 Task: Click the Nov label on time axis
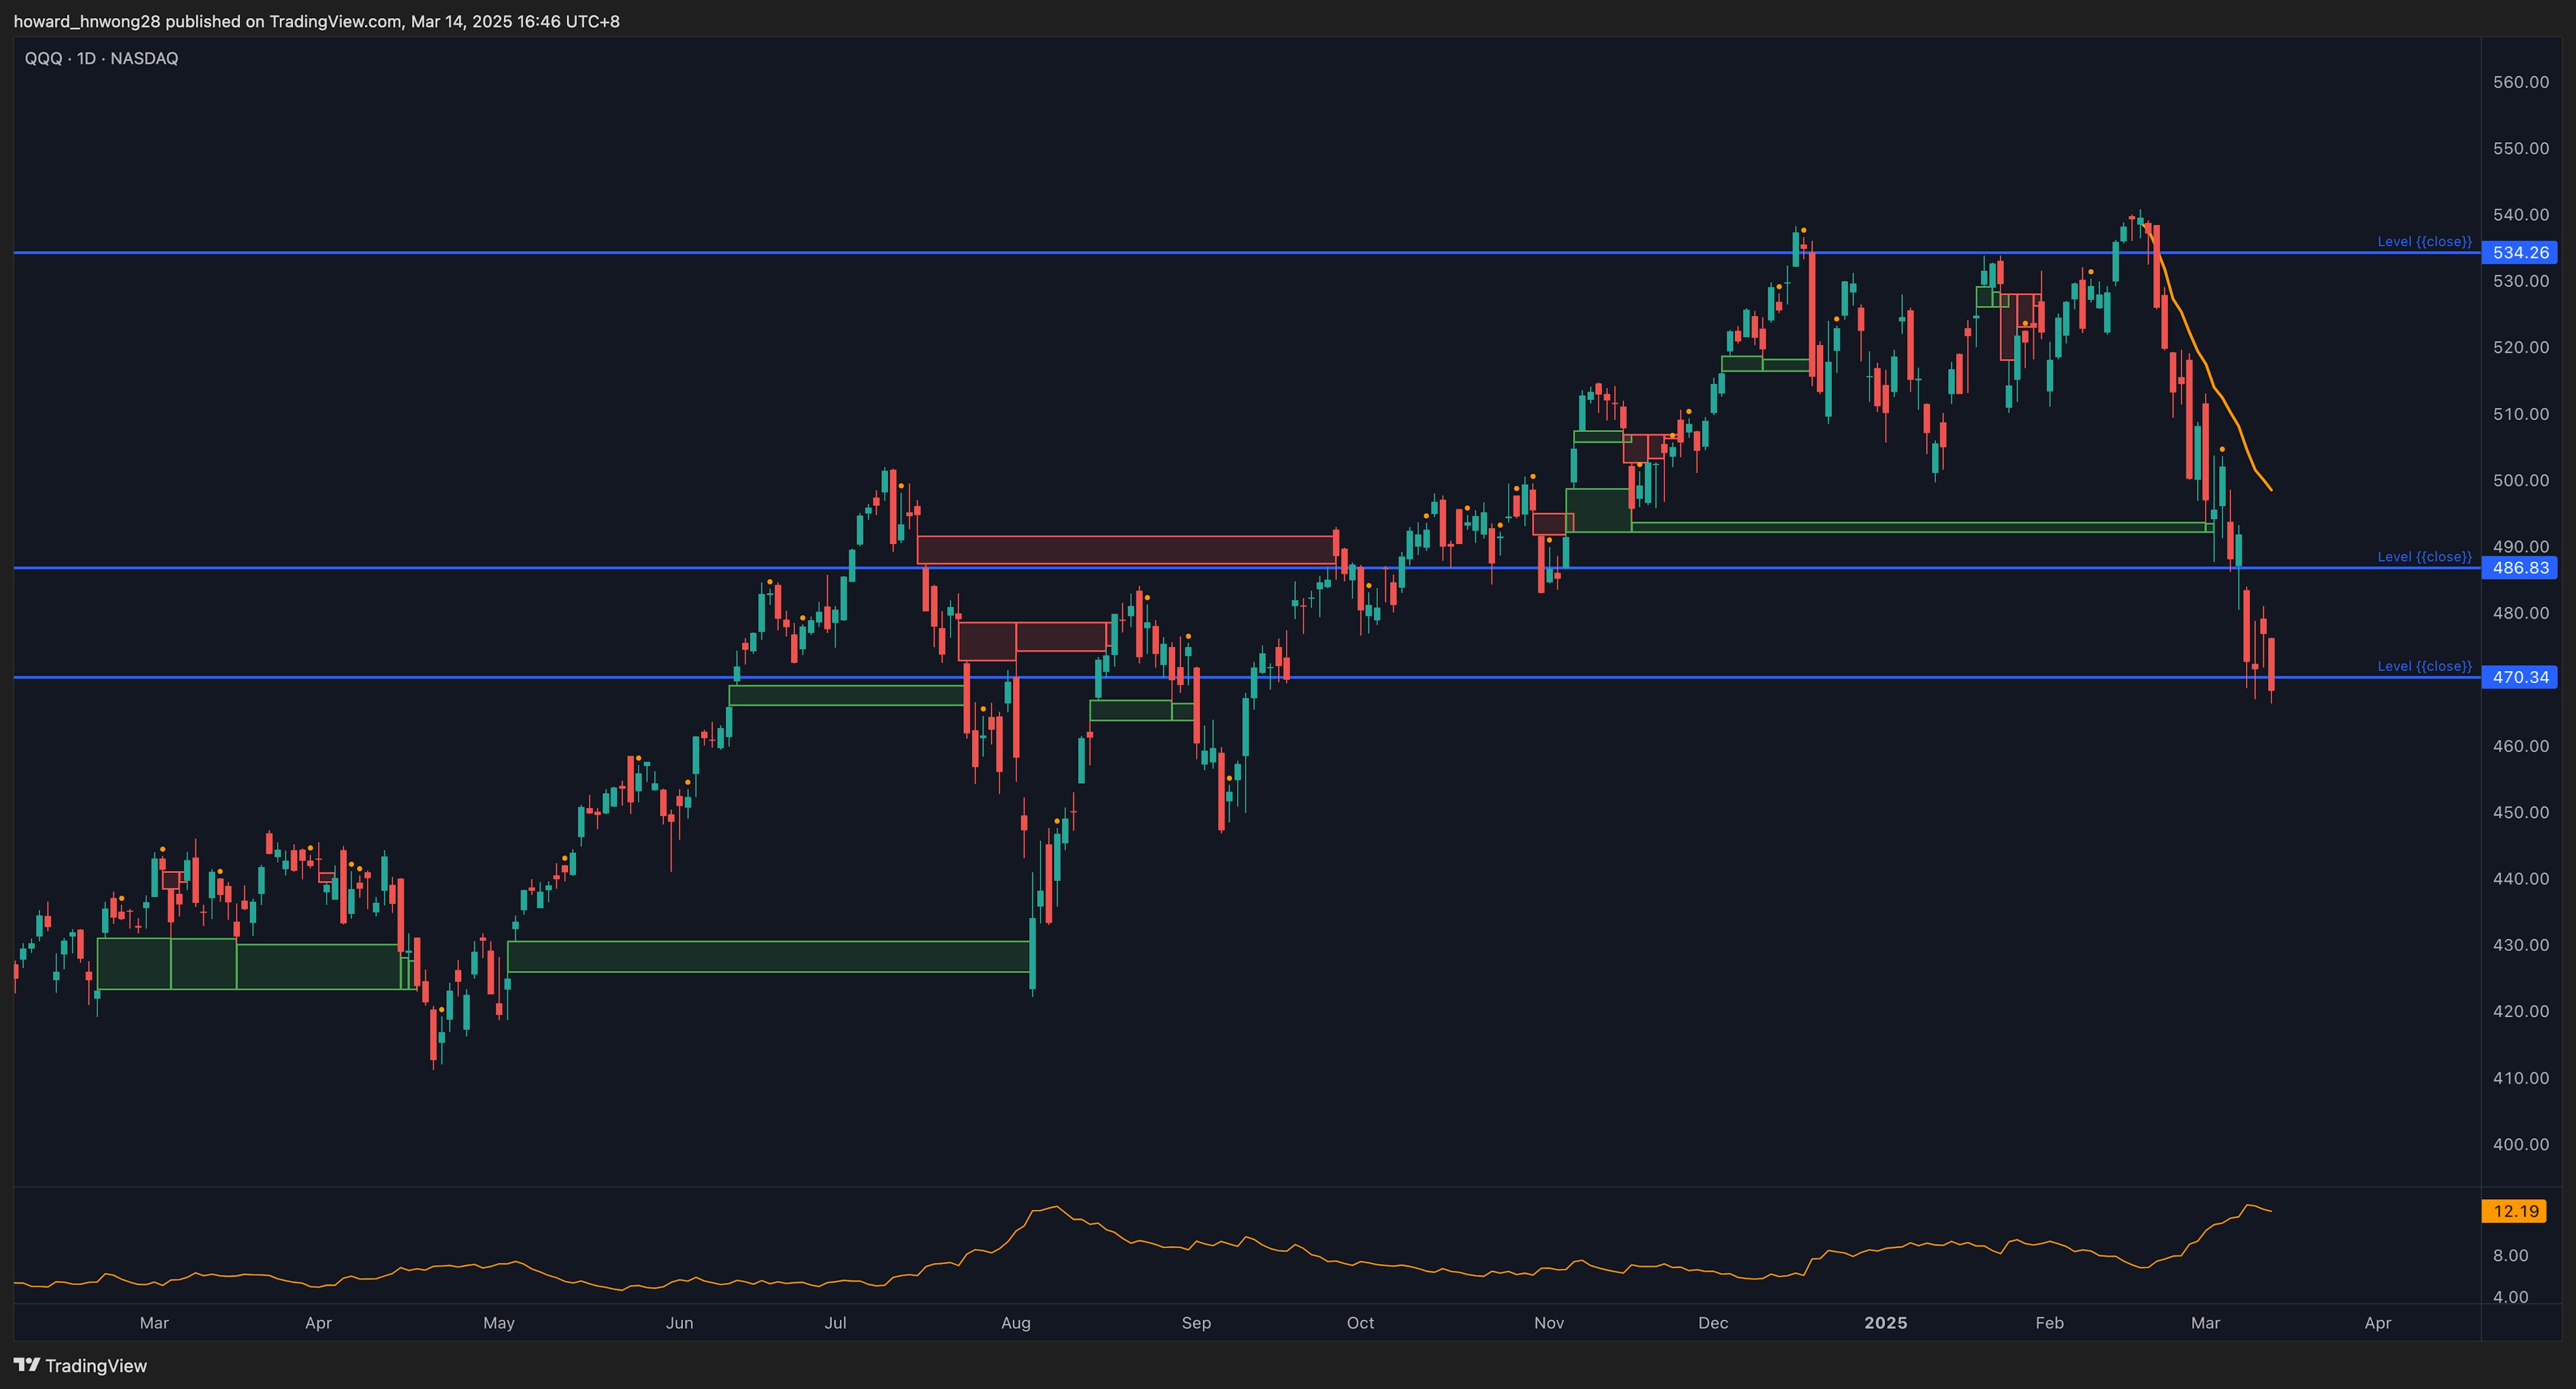(1548, 1322)
